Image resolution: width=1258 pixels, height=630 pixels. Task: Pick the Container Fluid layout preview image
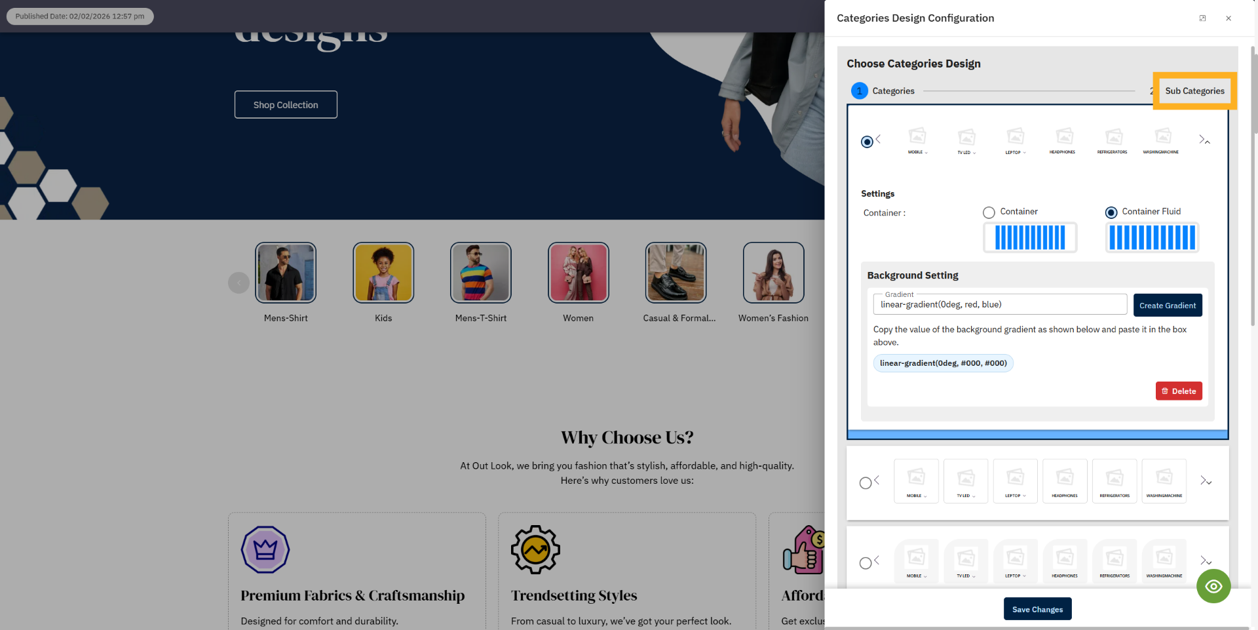pos(1153,237)
